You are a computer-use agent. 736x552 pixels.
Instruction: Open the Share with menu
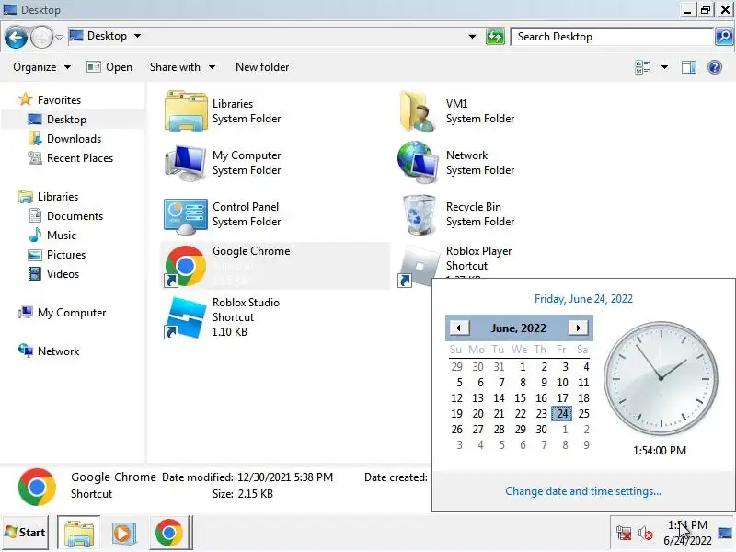coord(182,67)
